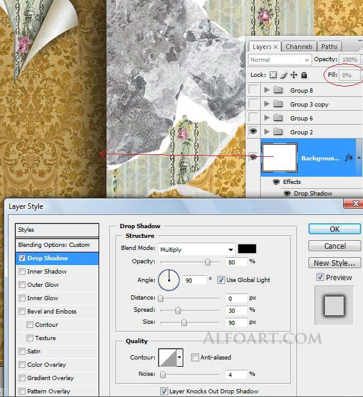Click the Group 8 folder icon
Screen dimensions: 363x397
coord(278,90)
